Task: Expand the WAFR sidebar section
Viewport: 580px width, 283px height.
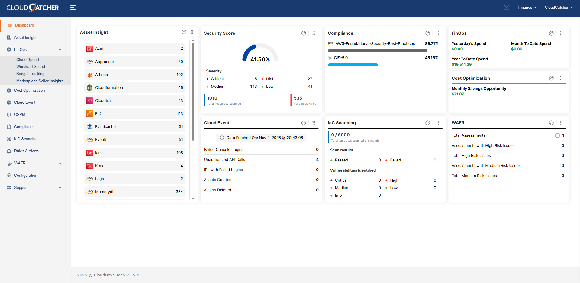Action: tap(60, 163)
